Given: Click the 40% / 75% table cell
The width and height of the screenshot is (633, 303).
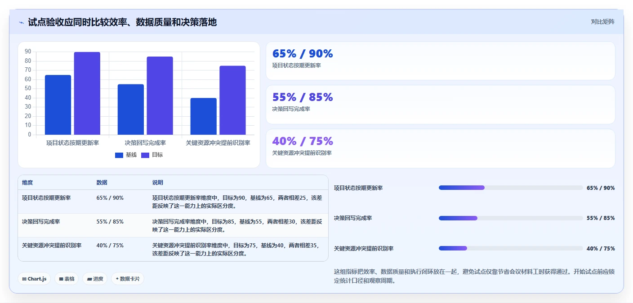Looking at the screenshot, I should (110, 245).
